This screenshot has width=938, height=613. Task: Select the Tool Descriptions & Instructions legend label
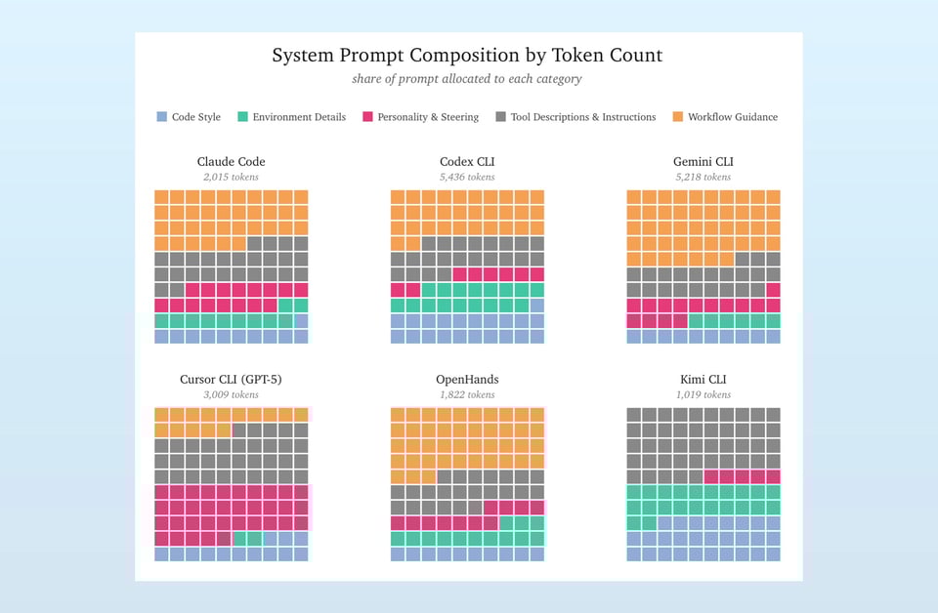click(583, 117)
